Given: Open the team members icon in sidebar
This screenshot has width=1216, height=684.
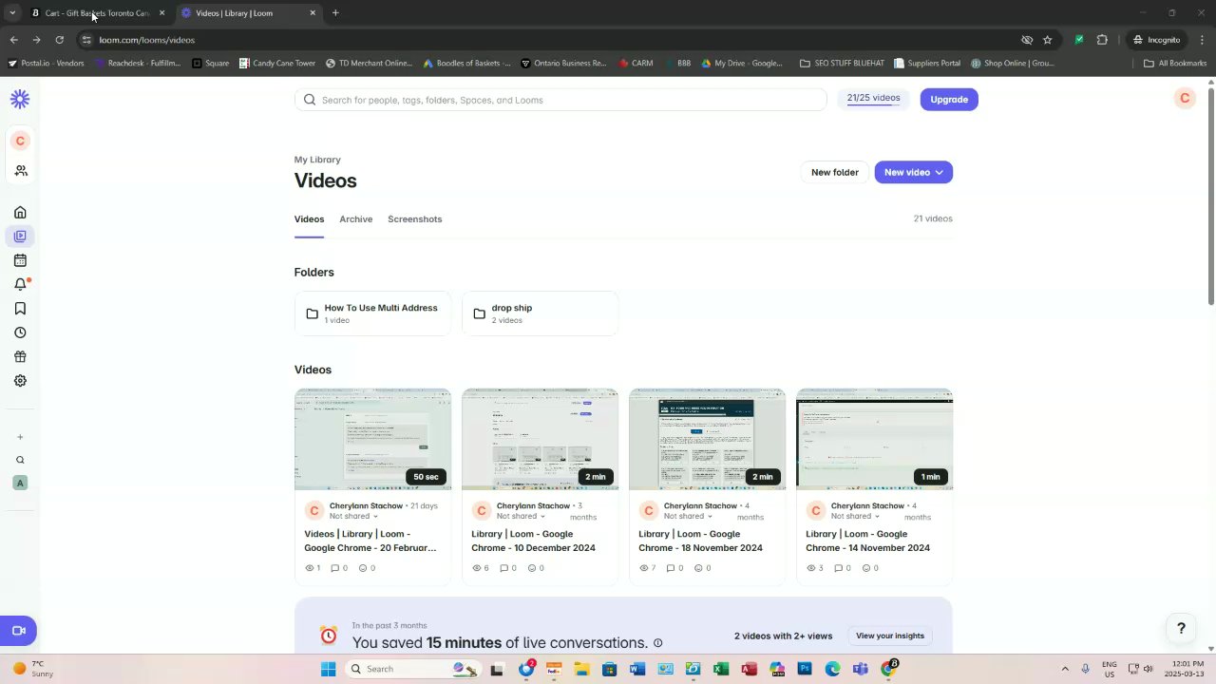Looking at the screenshot, I should (x=20, y=171).
